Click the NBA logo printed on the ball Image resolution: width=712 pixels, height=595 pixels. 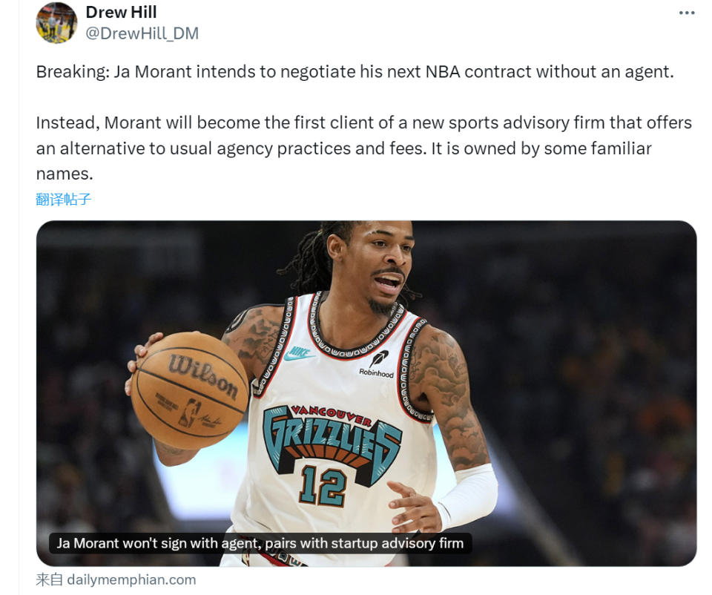191,412
